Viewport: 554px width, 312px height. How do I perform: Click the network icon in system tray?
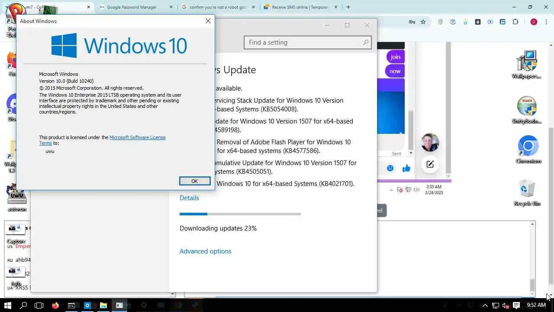click(x=496, y=305)
